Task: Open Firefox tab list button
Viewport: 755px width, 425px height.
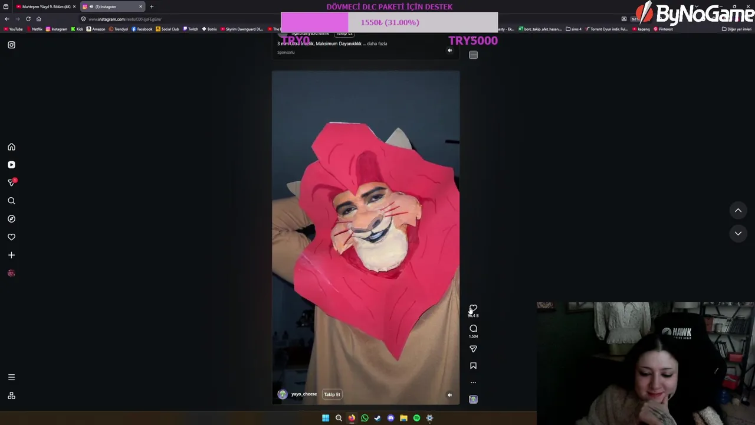Action: click(6, 6)
